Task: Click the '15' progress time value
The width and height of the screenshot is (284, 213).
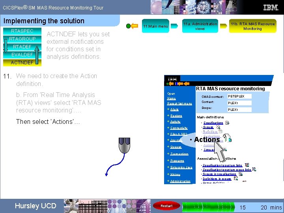Action: click(x=243, y=207)
